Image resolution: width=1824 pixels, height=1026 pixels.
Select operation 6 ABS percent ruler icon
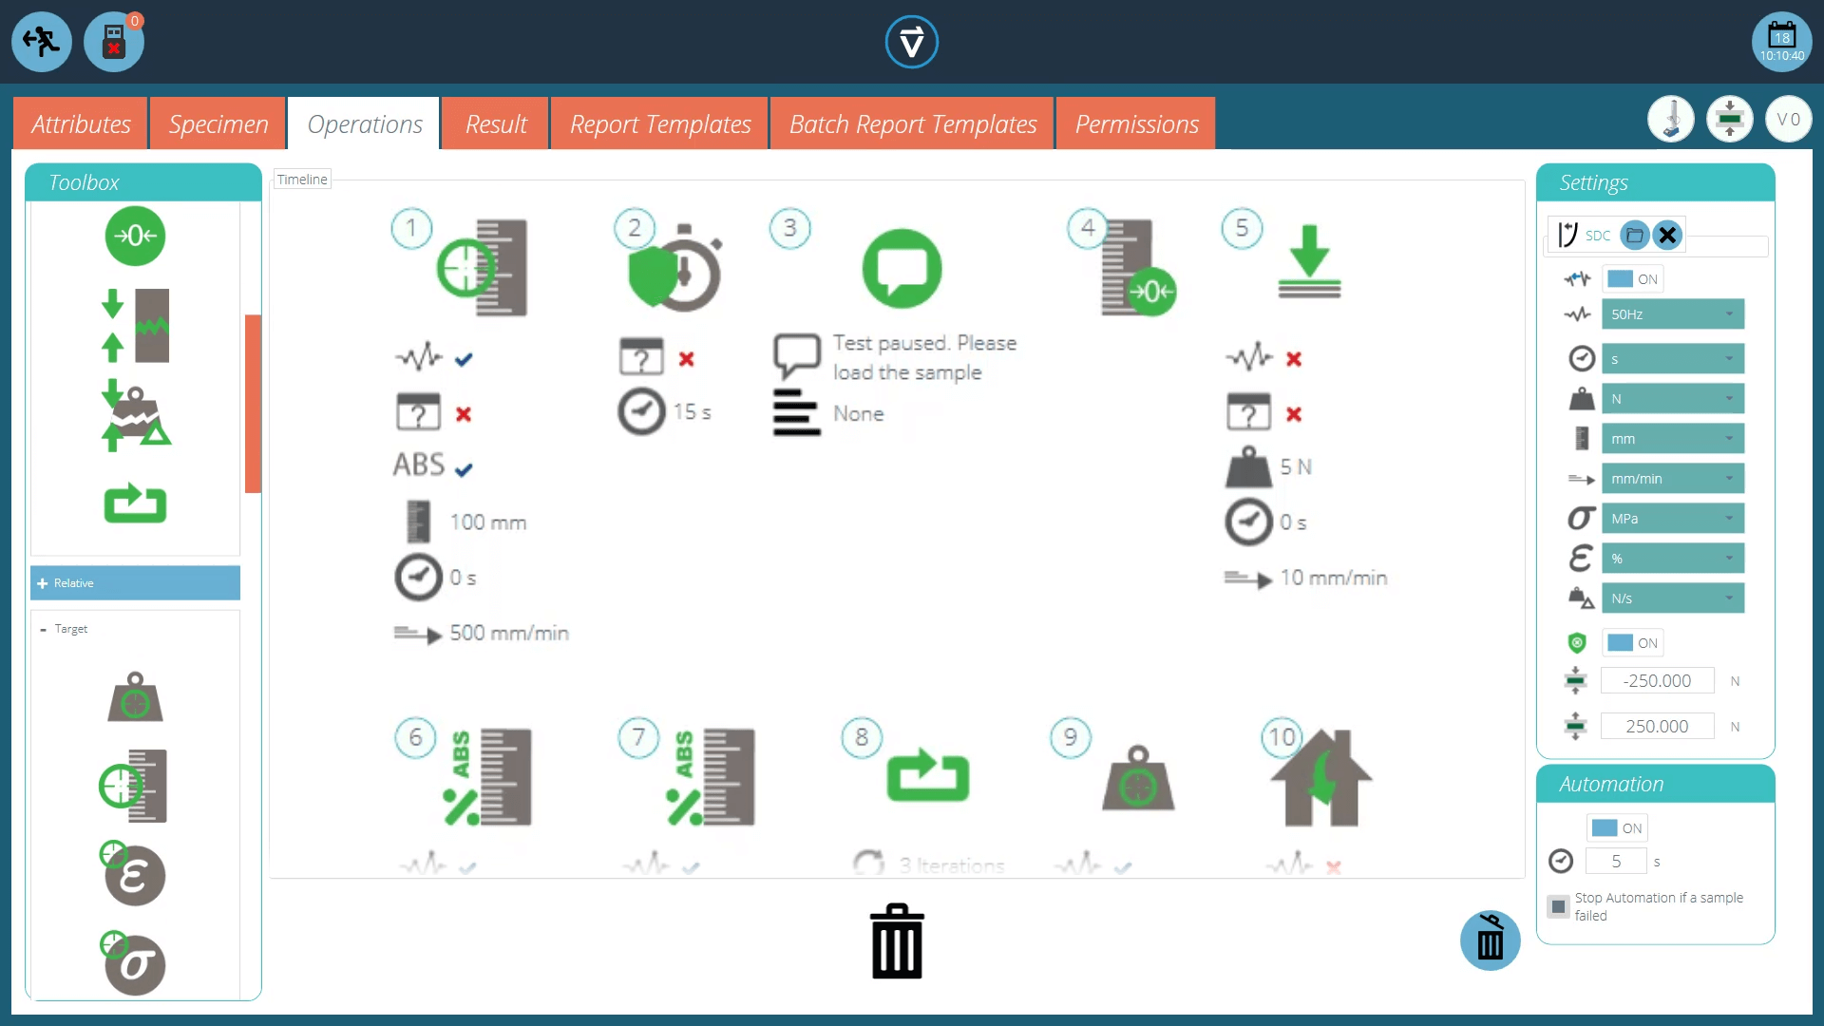[x=487, y=777]
